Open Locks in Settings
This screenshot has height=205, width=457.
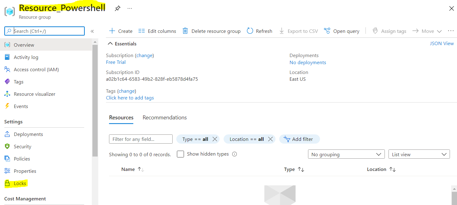pyautogui.click(x=46, y=183)
